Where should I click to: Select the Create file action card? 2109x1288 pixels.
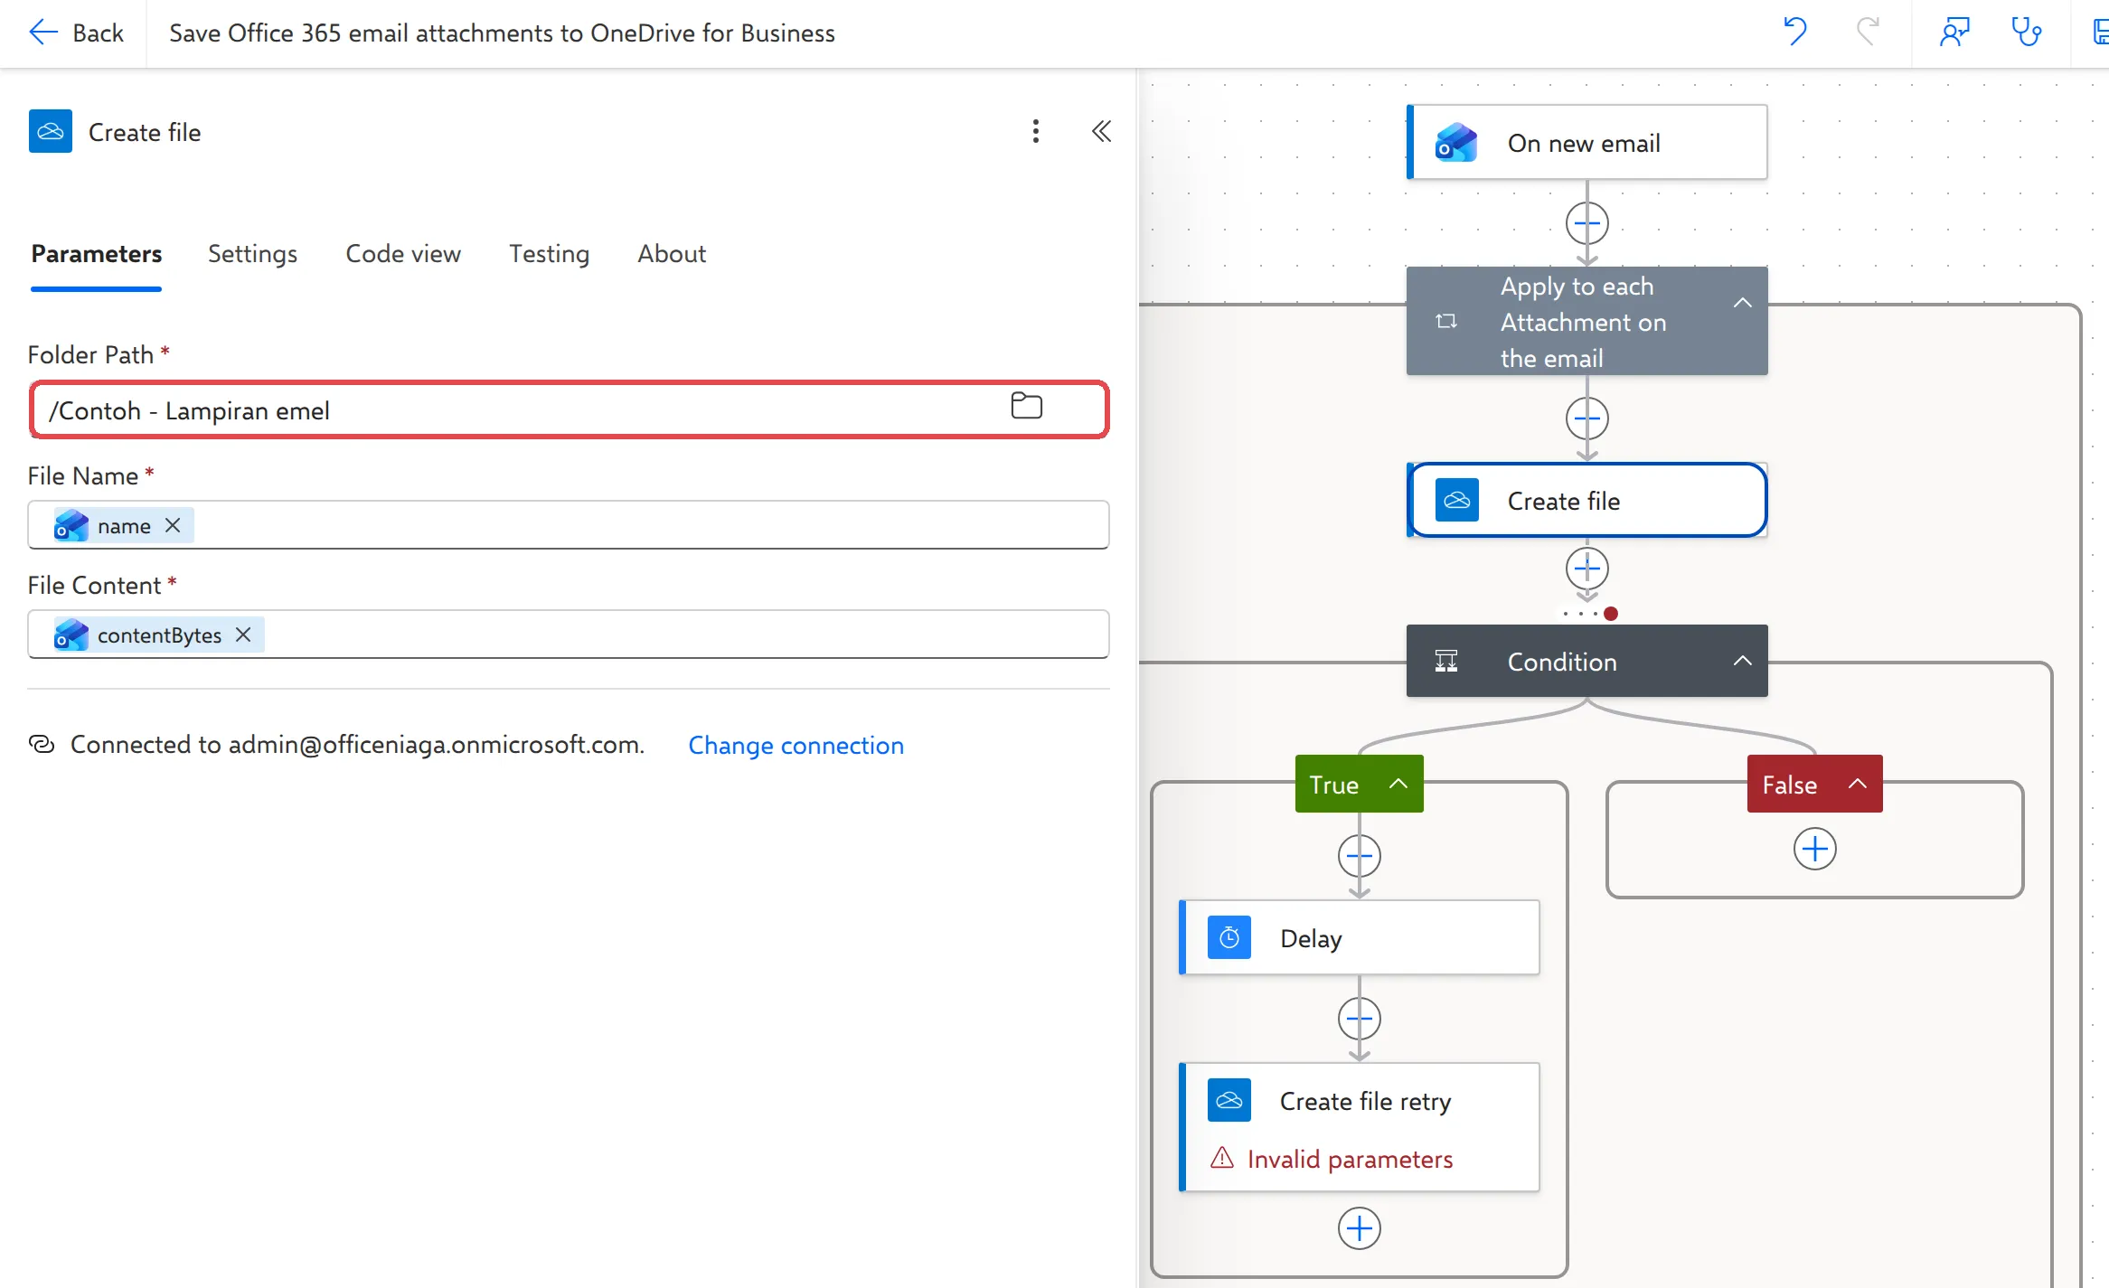[x=1587, y=500]
